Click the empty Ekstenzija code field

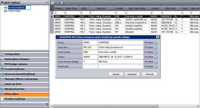click(90, 66)
